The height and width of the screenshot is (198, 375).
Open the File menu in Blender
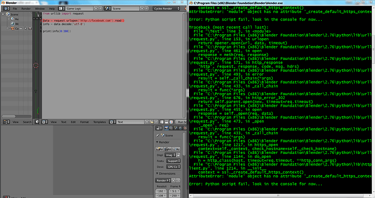tap(15, 9)
